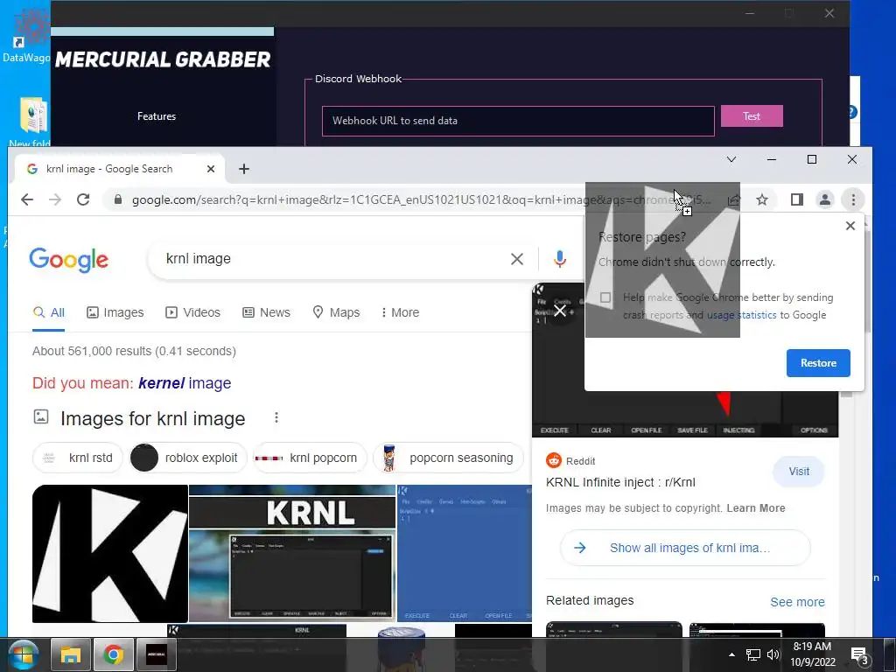Open the Chrome profile avatar icon

(x=824, y=199)
